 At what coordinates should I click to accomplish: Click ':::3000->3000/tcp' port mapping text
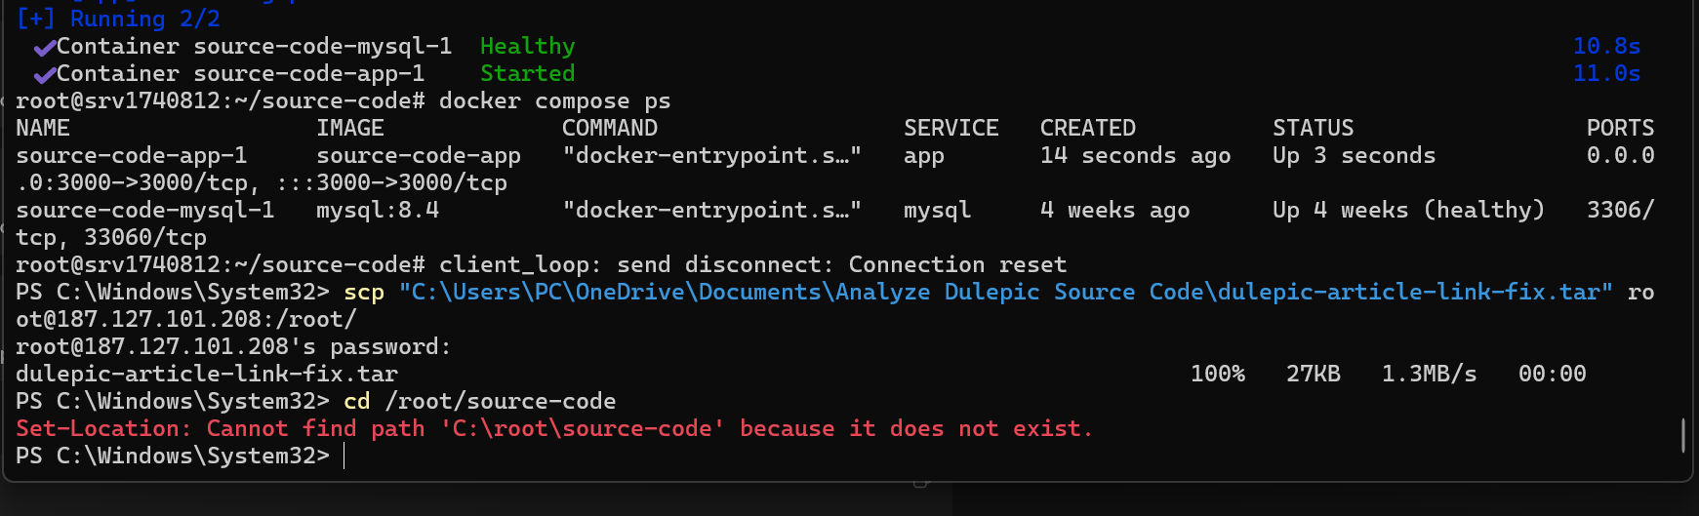point(391,183)
